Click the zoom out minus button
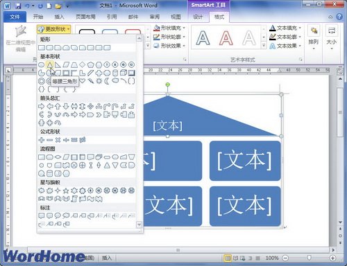This screenshot has height=266, width=347. 286,258
